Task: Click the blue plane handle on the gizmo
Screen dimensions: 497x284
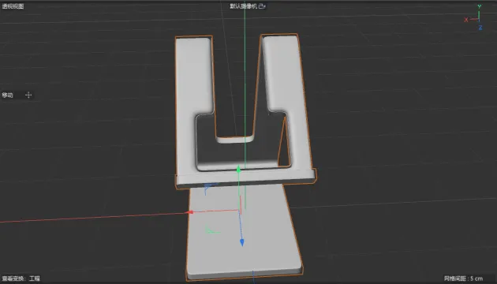Action: (x=210, y=187)
